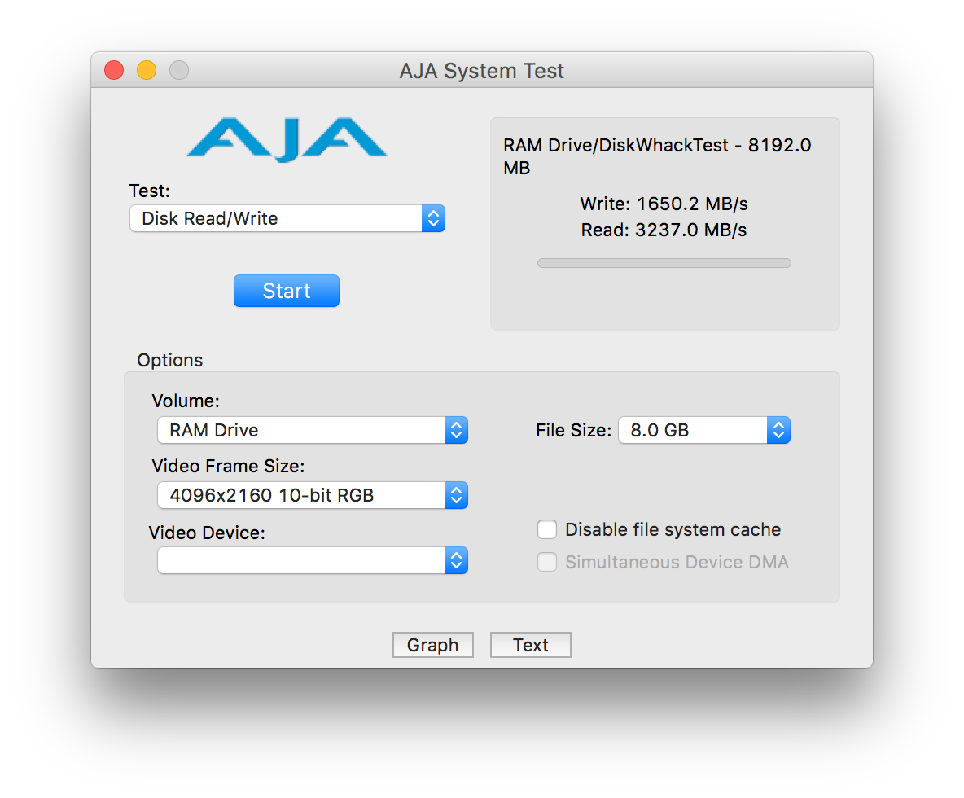This screenshot has width=964, height=798.
Task: Click the AJA System Test window title
Action: [x=481, y=71]
